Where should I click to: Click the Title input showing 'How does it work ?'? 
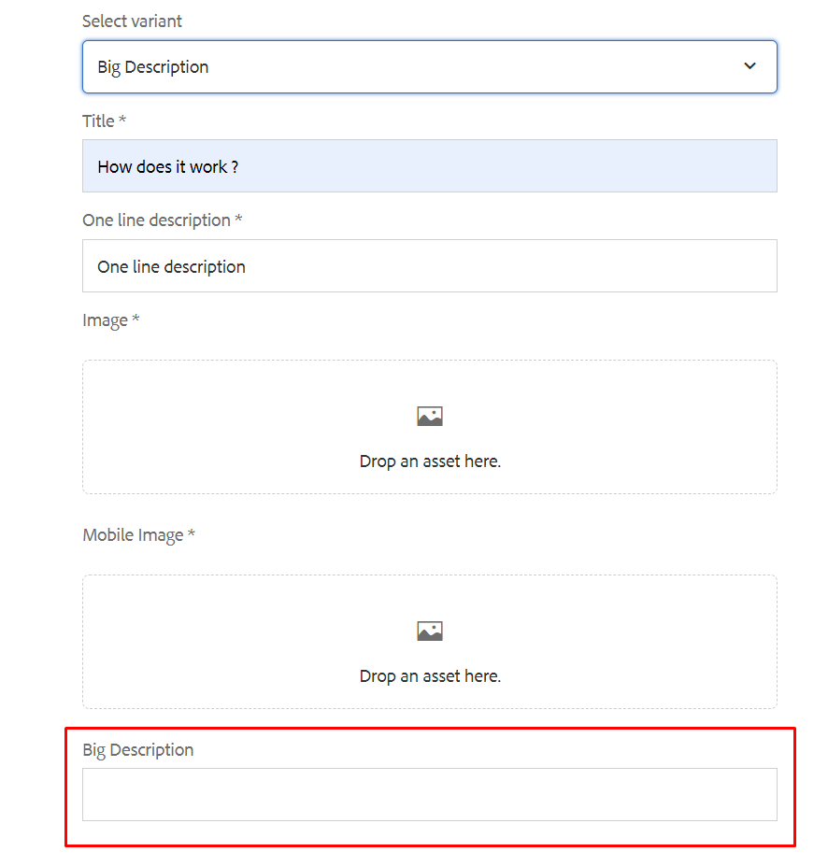(429, 166)
